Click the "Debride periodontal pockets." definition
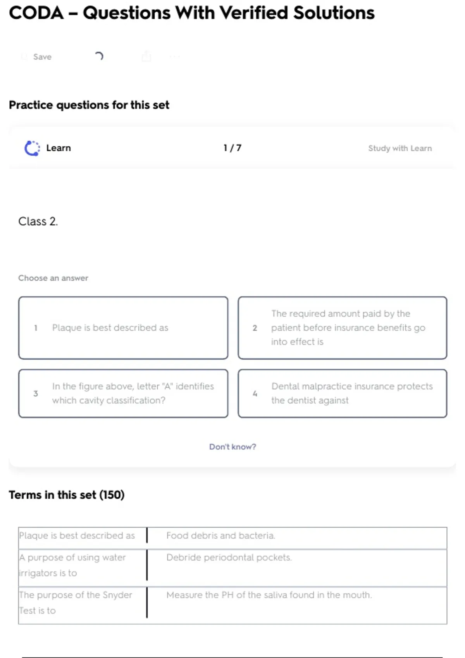 point(229,557)
